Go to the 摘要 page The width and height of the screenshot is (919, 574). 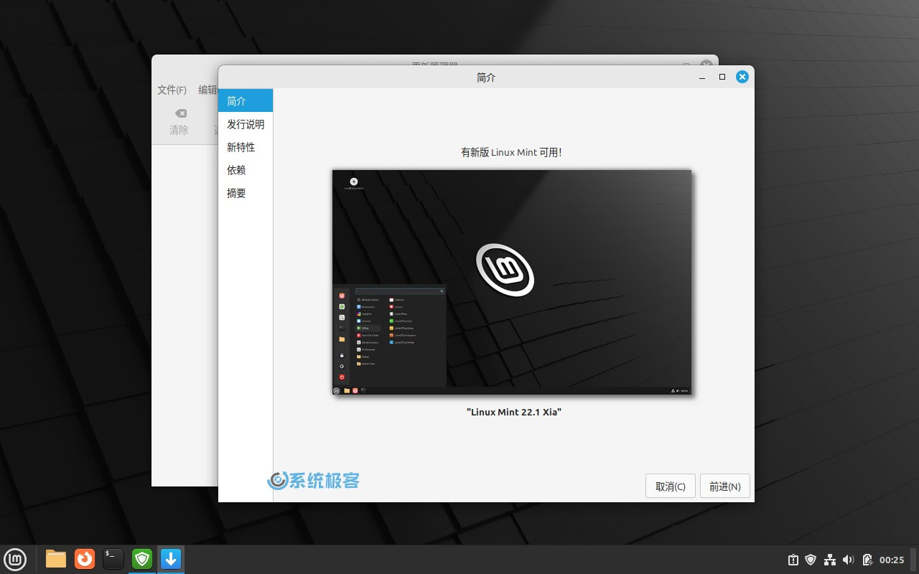click(246, 193)
